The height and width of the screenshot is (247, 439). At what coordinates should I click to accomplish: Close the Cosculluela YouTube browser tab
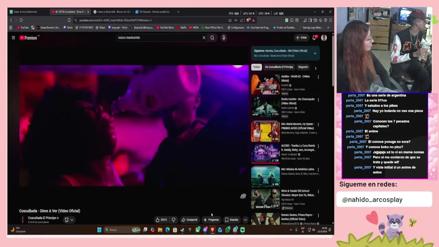(x=88, y=12)
